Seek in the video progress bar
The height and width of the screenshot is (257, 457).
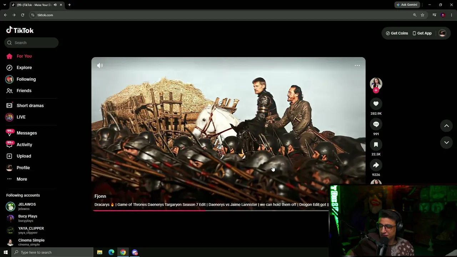[x=211, y=211]
